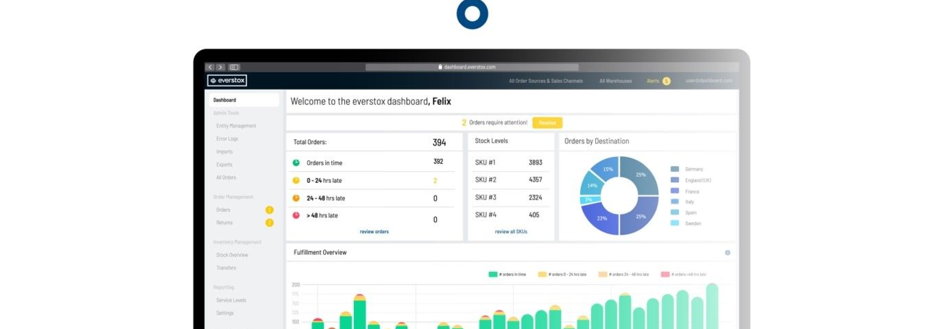The height and width of the screenshot is (329, 945).
Task: Select Dashboard in the sidebar
Action: pyautogui.click(x=244, y=100)
